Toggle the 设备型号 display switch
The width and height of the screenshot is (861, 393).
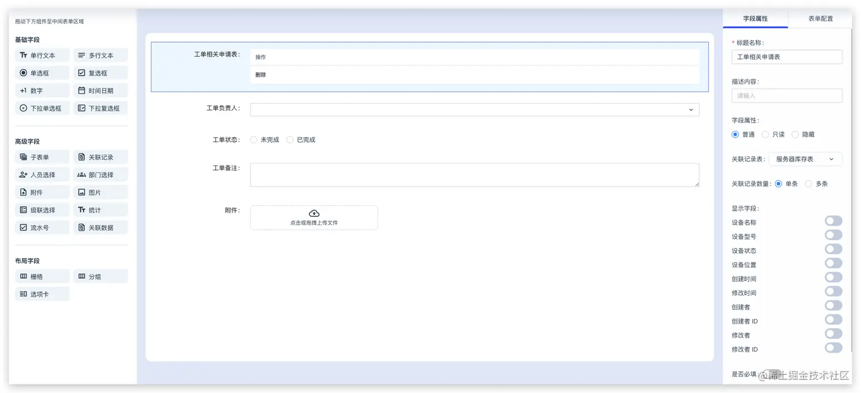pos(833,235)
